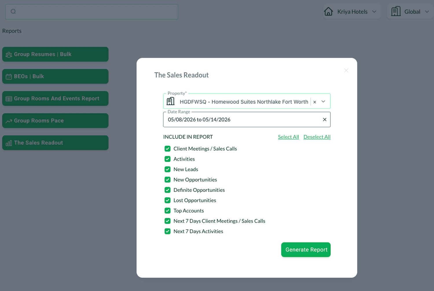Click the Group Rooms Pace trend icon

pos(9,121)
